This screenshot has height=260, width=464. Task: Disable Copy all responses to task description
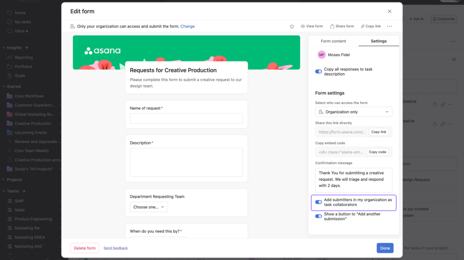(319, 72)
